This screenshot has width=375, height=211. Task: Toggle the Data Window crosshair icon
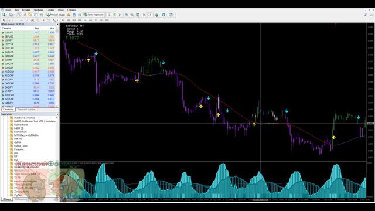tap(25, 15)
